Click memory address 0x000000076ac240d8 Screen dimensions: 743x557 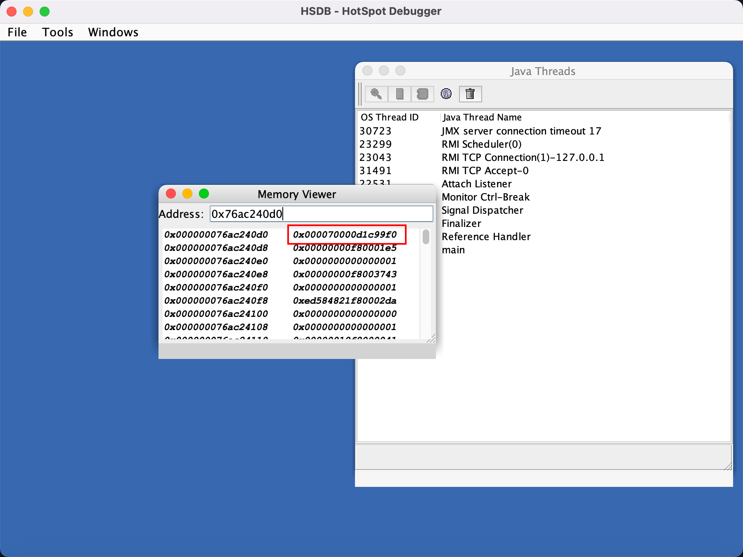(216, 248)
